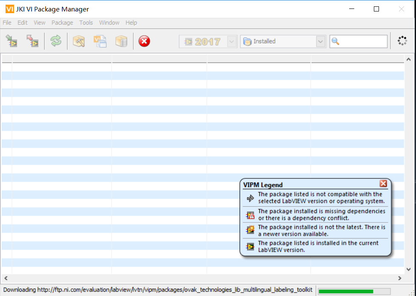
Task: Open the View menu
Action: pyautogui.click(x=40, y=23)
